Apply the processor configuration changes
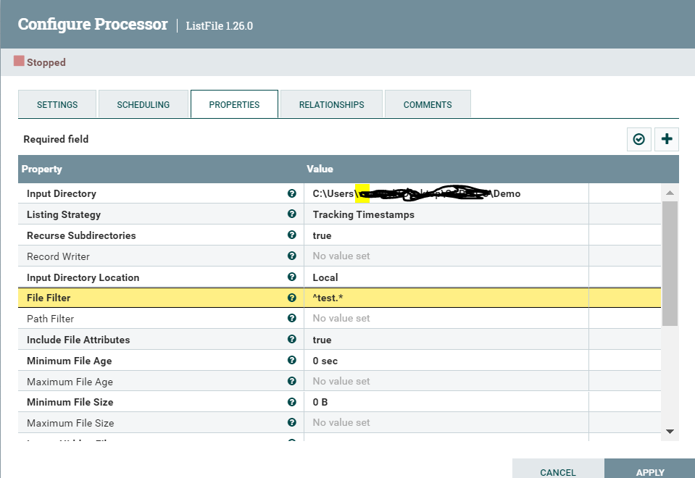 click(x=649, y=471)
